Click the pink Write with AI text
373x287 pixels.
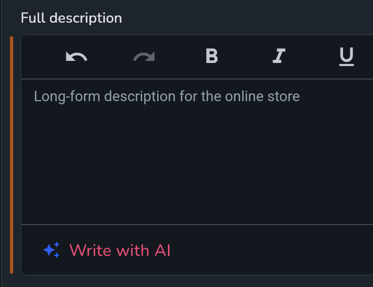click(x=120, y=250)
